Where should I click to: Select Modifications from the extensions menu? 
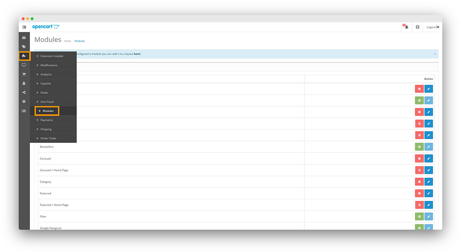49,65
